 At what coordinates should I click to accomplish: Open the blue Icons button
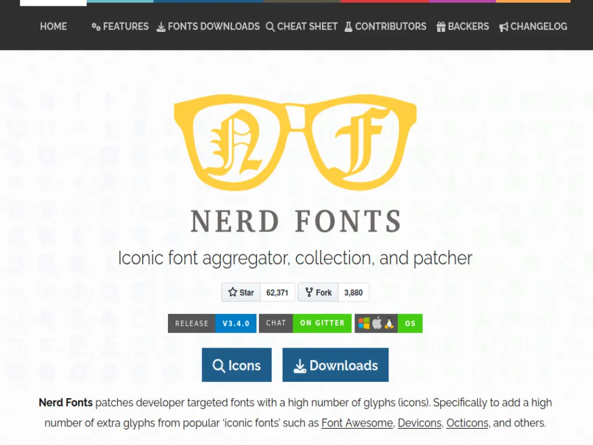(x=237, y=365)
